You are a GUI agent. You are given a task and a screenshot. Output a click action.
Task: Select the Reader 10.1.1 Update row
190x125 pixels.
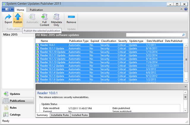coord(110,48)
